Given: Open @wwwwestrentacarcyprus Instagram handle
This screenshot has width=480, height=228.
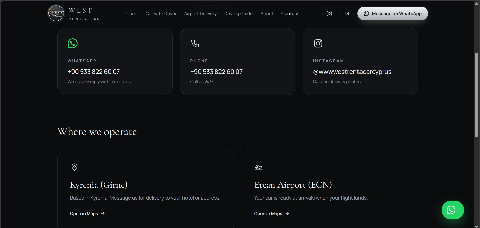Looking at the screenshot, I should (x=352, y=72).
